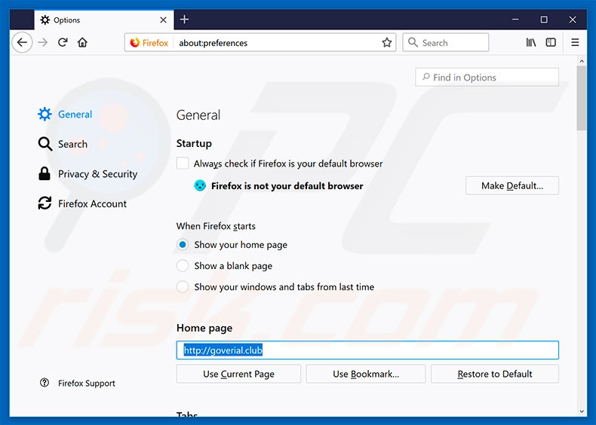Click Restore to Default button
Image resolution: width=596 pixels, height=425 pixels.
(x=494, y=374)
